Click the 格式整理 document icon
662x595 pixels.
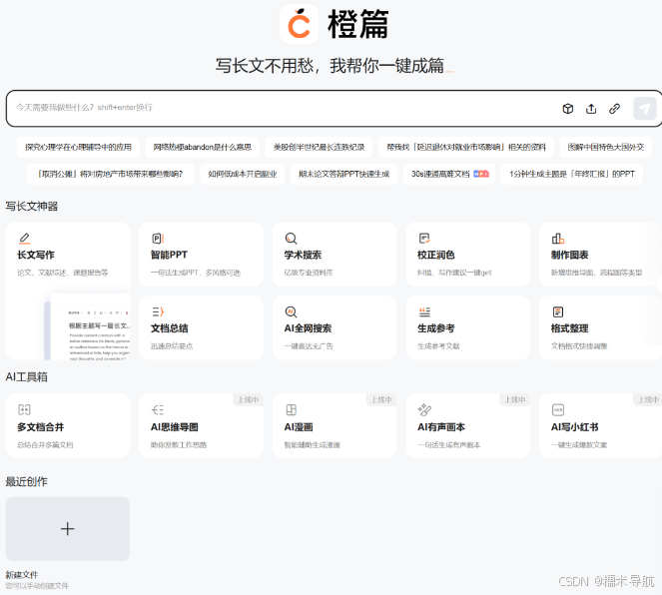tap(558, 311)
